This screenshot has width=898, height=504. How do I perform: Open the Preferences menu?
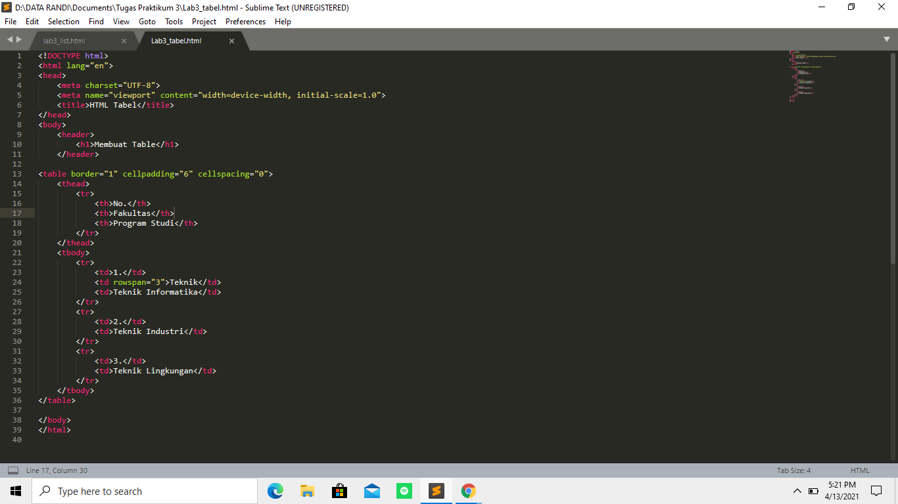pyautogui.click(x=245, y=21)
